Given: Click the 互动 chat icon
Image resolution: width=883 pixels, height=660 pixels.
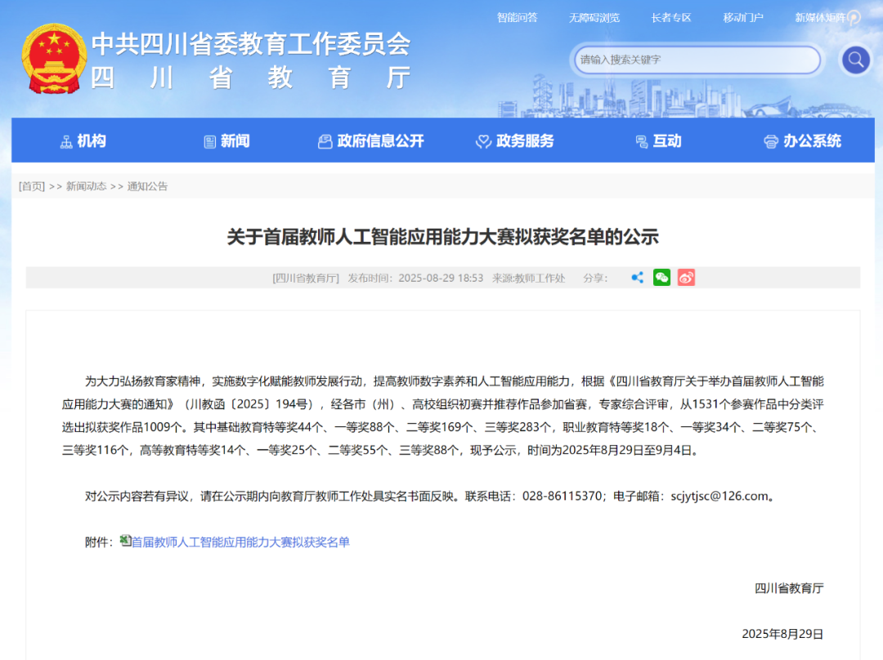Looking at the screenshot, I should pyautogui.click(x=642, y=142).
